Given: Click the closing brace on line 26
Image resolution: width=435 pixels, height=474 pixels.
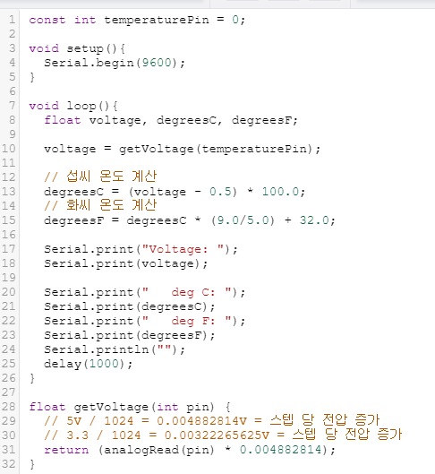Looking at the screenshot, I should [32, 378].
